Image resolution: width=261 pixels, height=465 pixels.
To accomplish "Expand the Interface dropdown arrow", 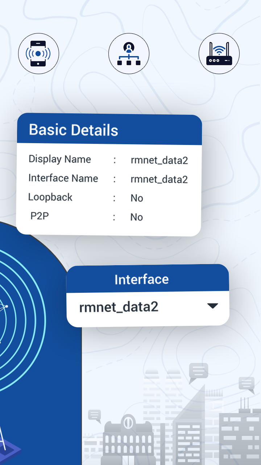I will (x=212, y=306).
